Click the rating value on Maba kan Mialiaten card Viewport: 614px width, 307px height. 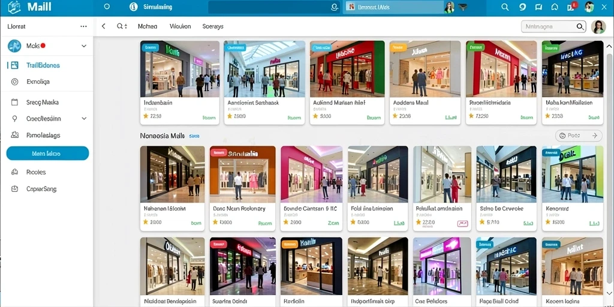(x=557, y=116)
